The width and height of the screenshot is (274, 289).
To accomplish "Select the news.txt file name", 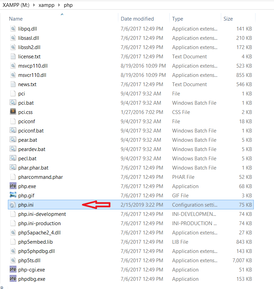I will click(27, 84).
